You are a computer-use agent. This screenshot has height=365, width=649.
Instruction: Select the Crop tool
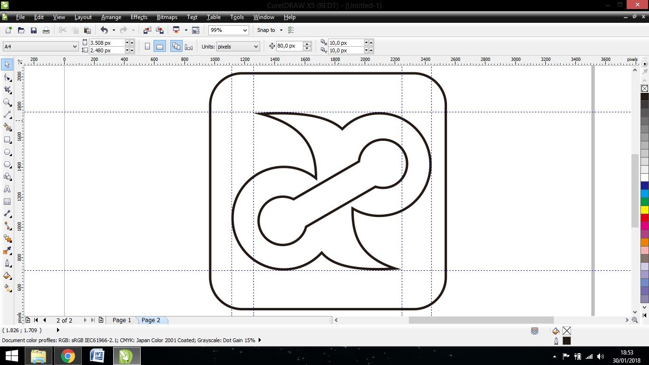[7, 89]
